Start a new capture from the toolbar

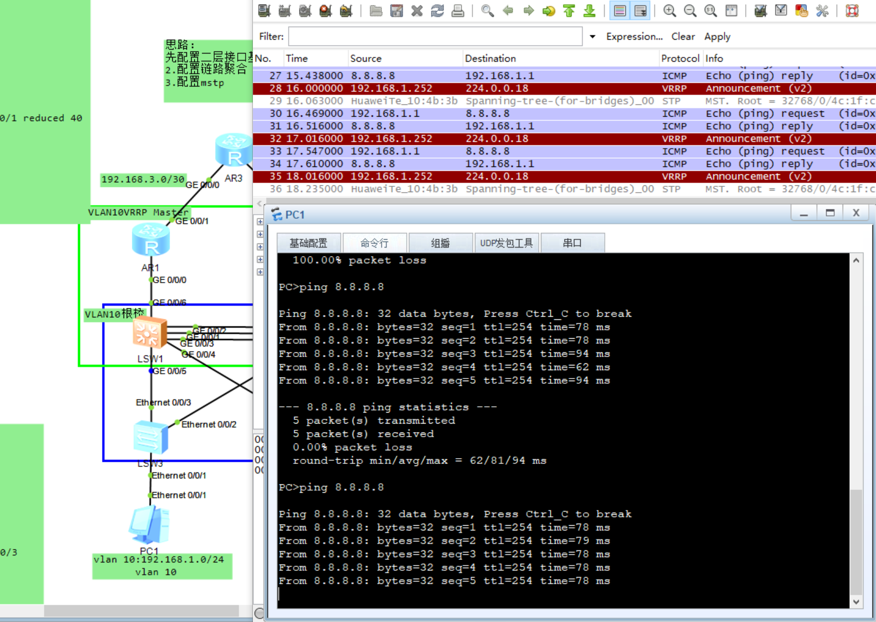pos(305,10)
